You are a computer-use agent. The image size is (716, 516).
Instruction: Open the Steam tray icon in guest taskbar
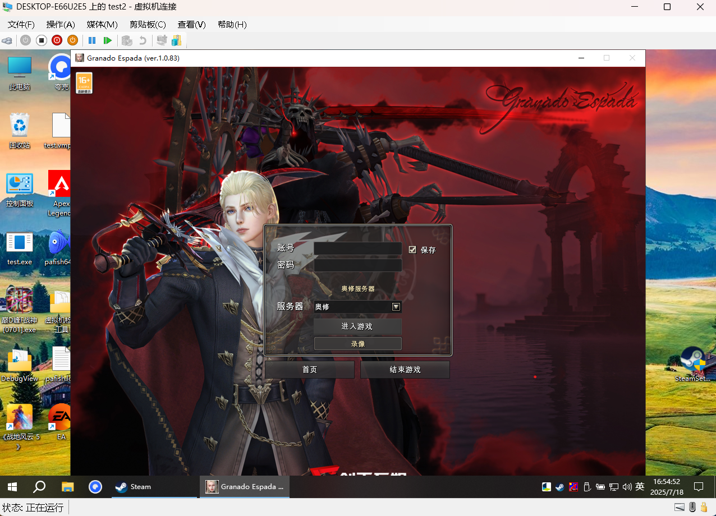pos(559,487)
